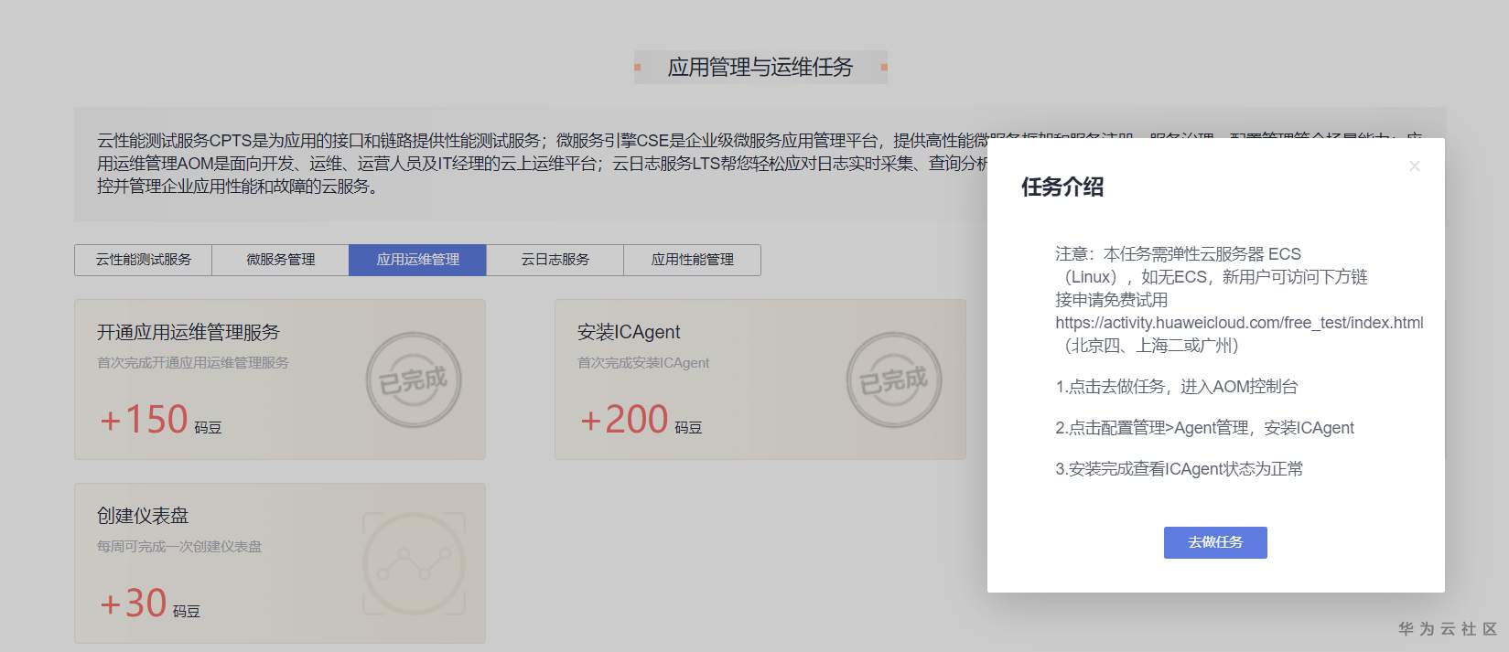The height and width of the screenshot is (652, 1509).
Task: Click the 每周可完成一次创建仪表盘 subtitle
Action: click(179, 547)
